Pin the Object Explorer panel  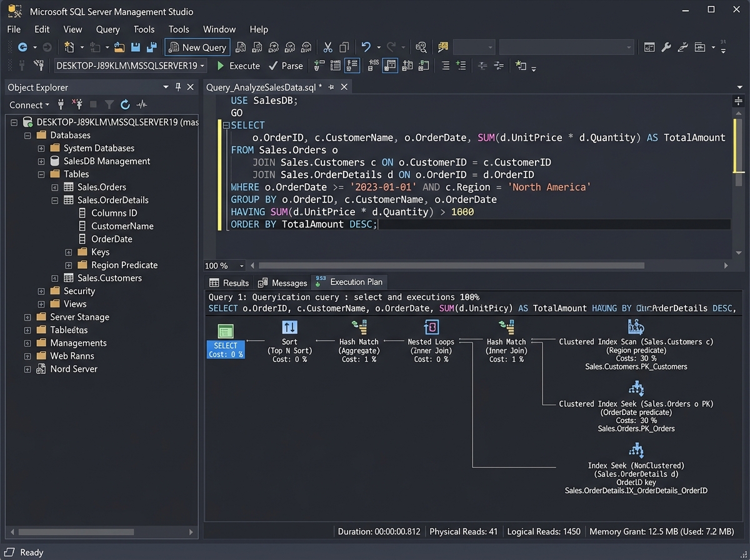pyautogui.click(x=178, y=87)
